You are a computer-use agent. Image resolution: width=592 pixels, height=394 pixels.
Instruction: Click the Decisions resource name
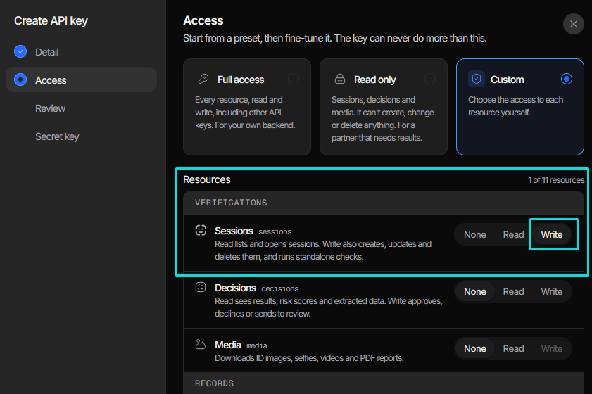coord(235,288)
